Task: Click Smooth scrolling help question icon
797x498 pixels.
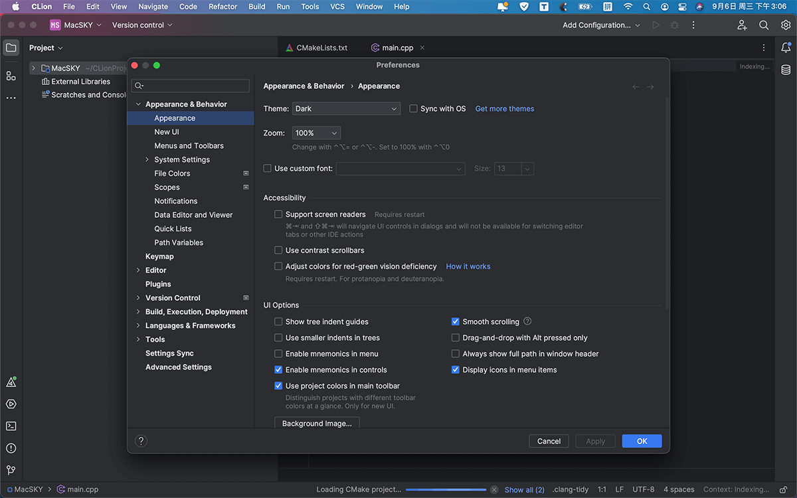Action: (527, 321)
